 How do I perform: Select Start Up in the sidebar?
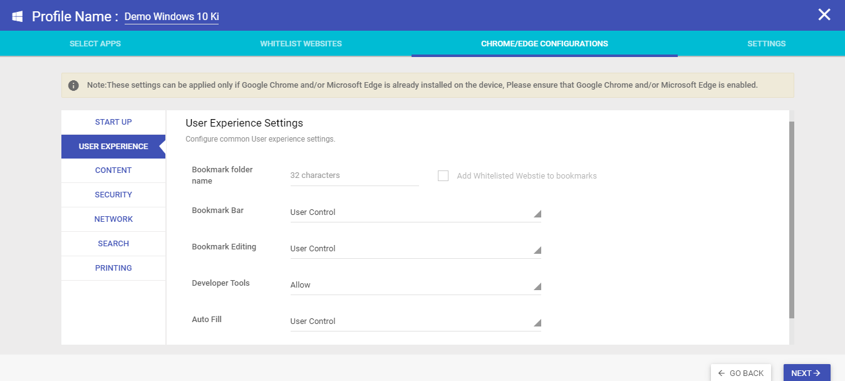113,122
